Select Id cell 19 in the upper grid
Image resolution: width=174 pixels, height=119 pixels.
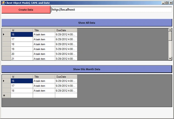pyautogui.click(x=22, y=49)
